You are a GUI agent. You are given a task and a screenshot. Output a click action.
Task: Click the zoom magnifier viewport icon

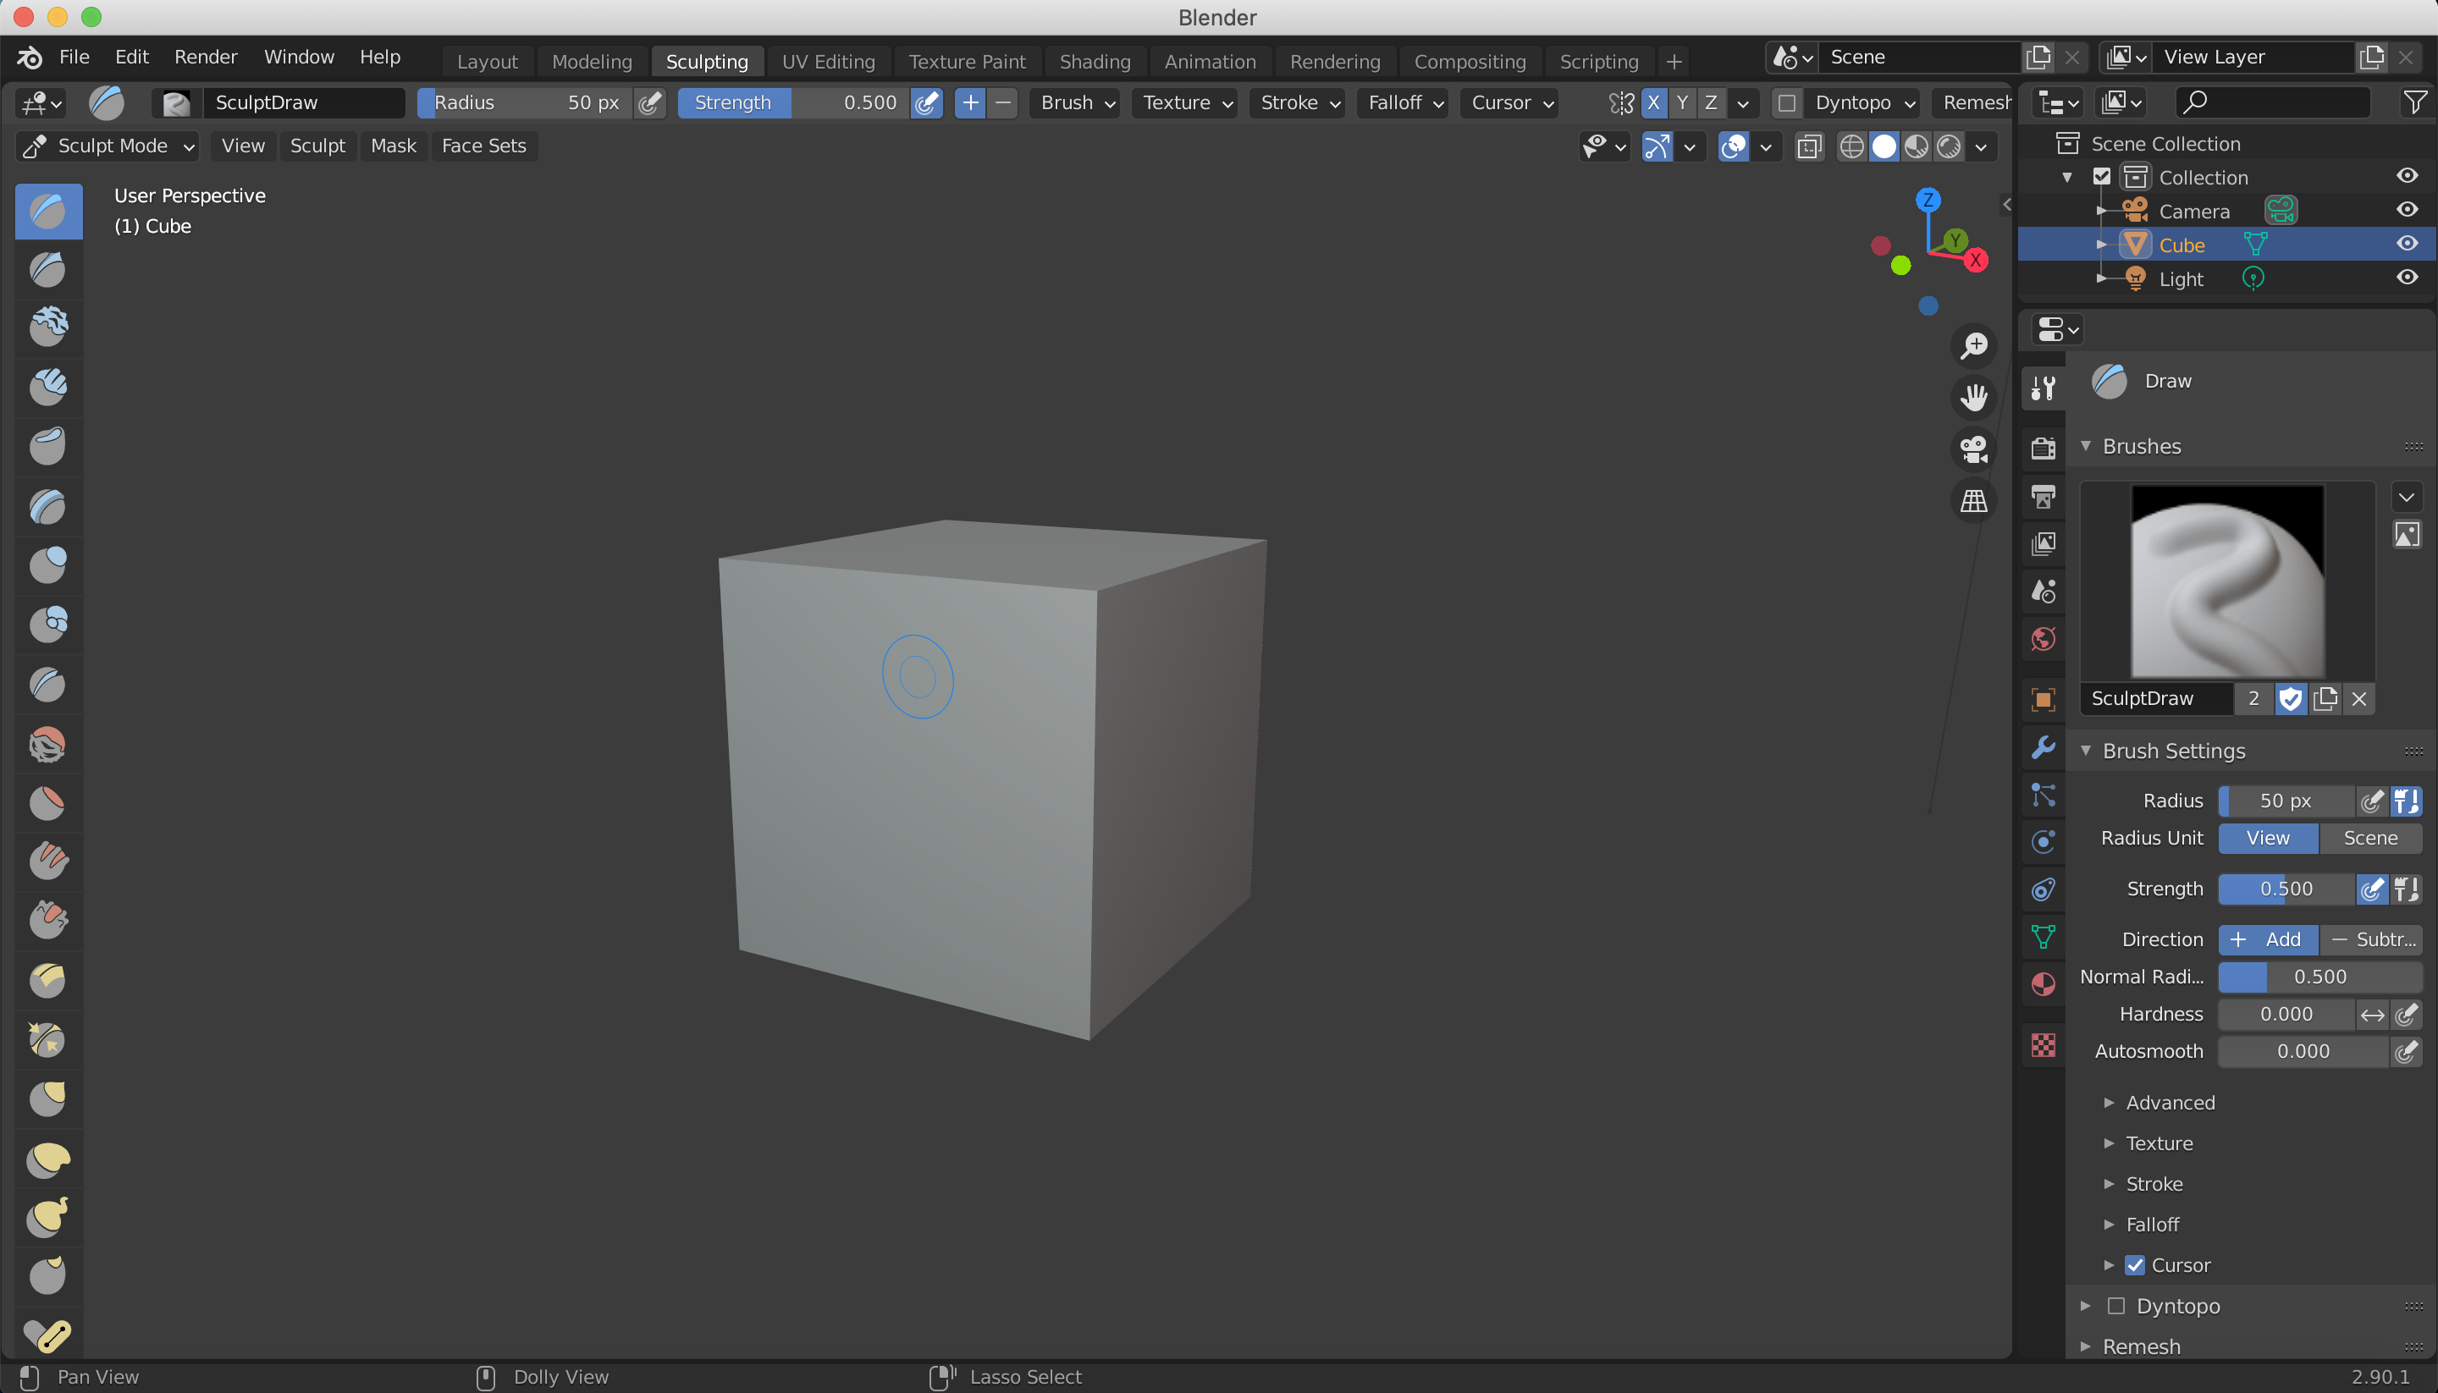pyautogui.click(x=1973, y=345)
